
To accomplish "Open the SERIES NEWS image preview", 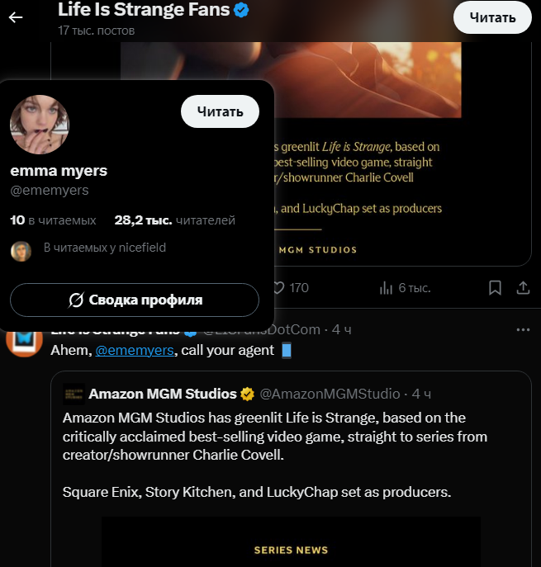I will pyautogui.click(x=291, y=542).
